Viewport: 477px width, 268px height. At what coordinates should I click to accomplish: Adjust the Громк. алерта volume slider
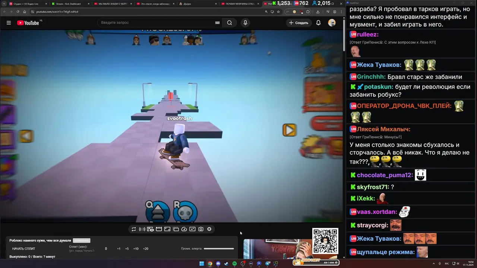pyautogui.click(x=219, y=249)
